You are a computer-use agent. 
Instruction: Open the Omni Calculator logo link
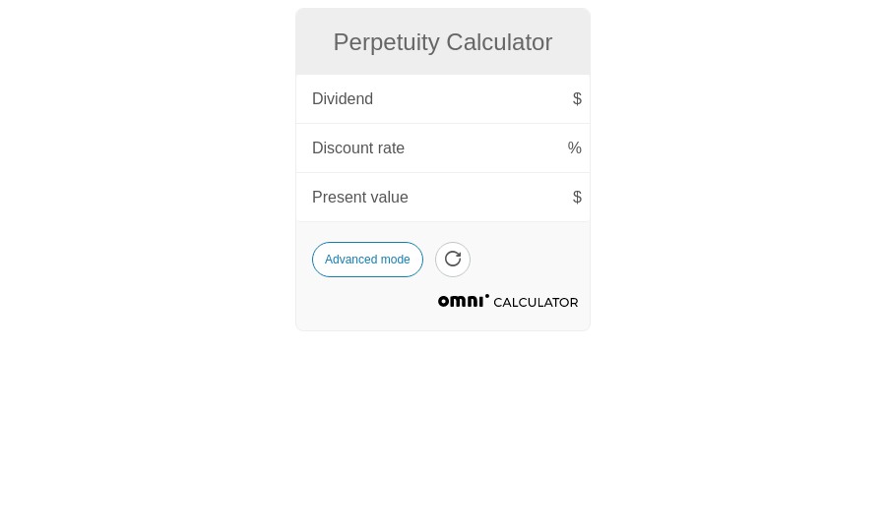(508, 302)
